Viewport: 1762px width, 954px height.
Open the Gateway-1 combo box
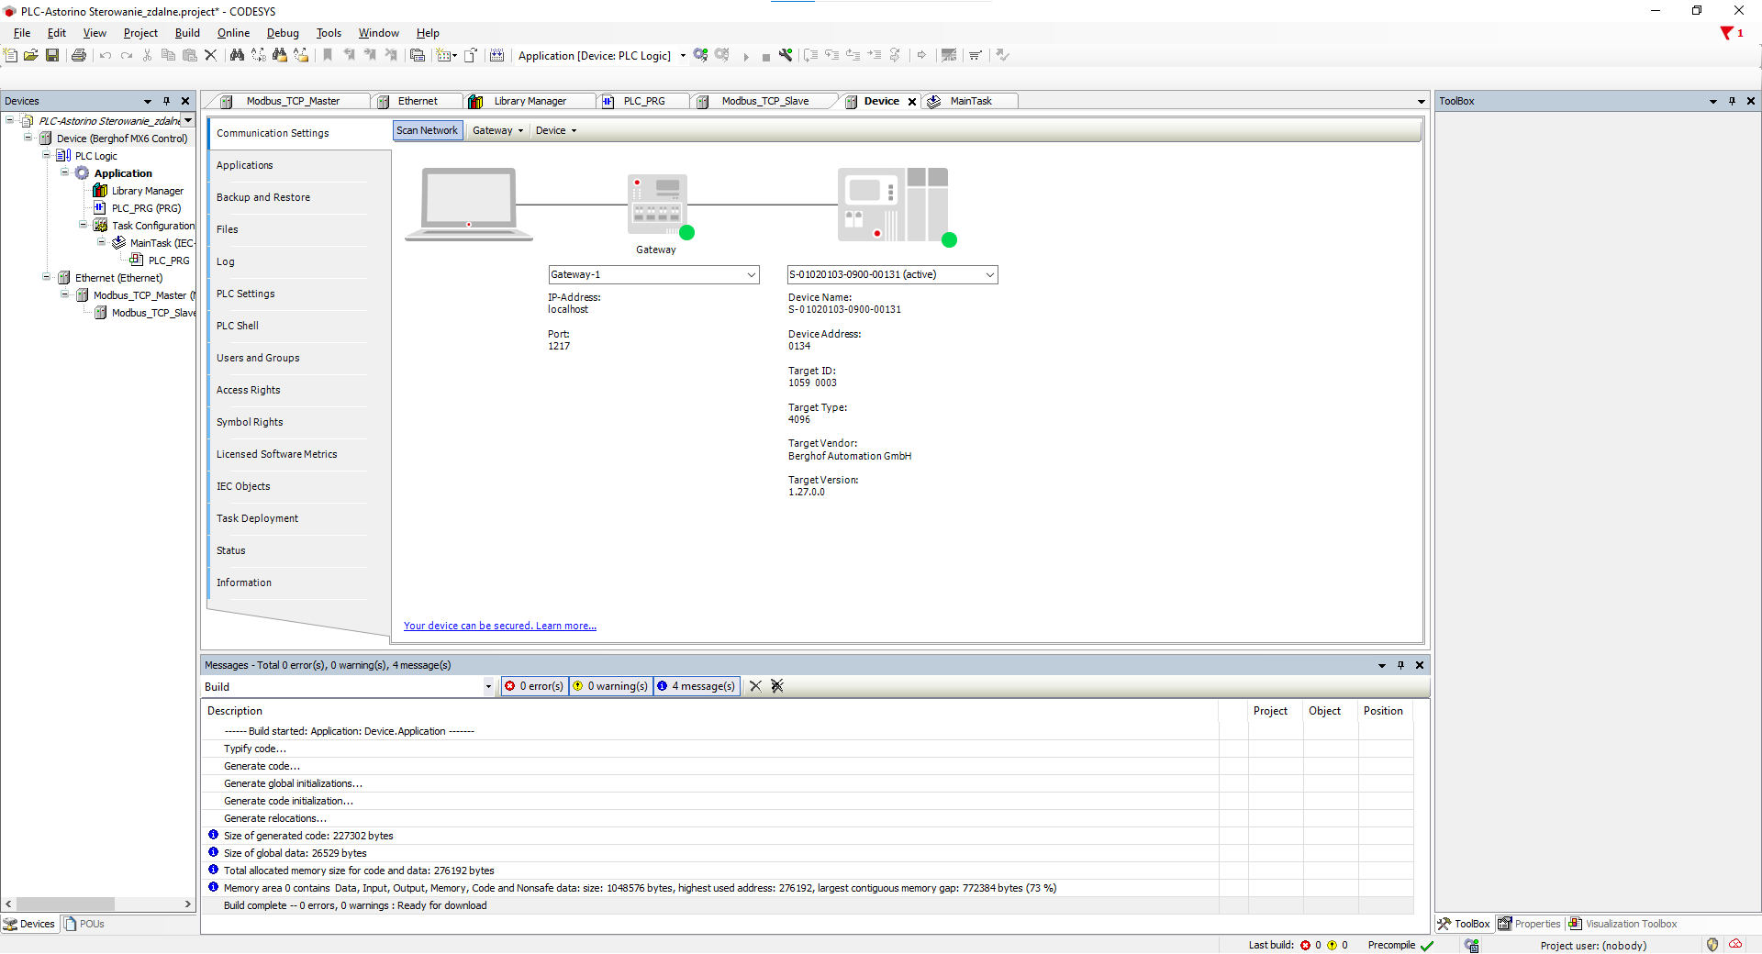click(653, 274)
